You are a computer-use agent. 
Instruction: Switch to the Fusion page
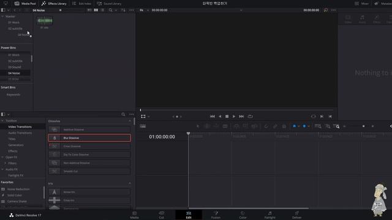[216, 215]
